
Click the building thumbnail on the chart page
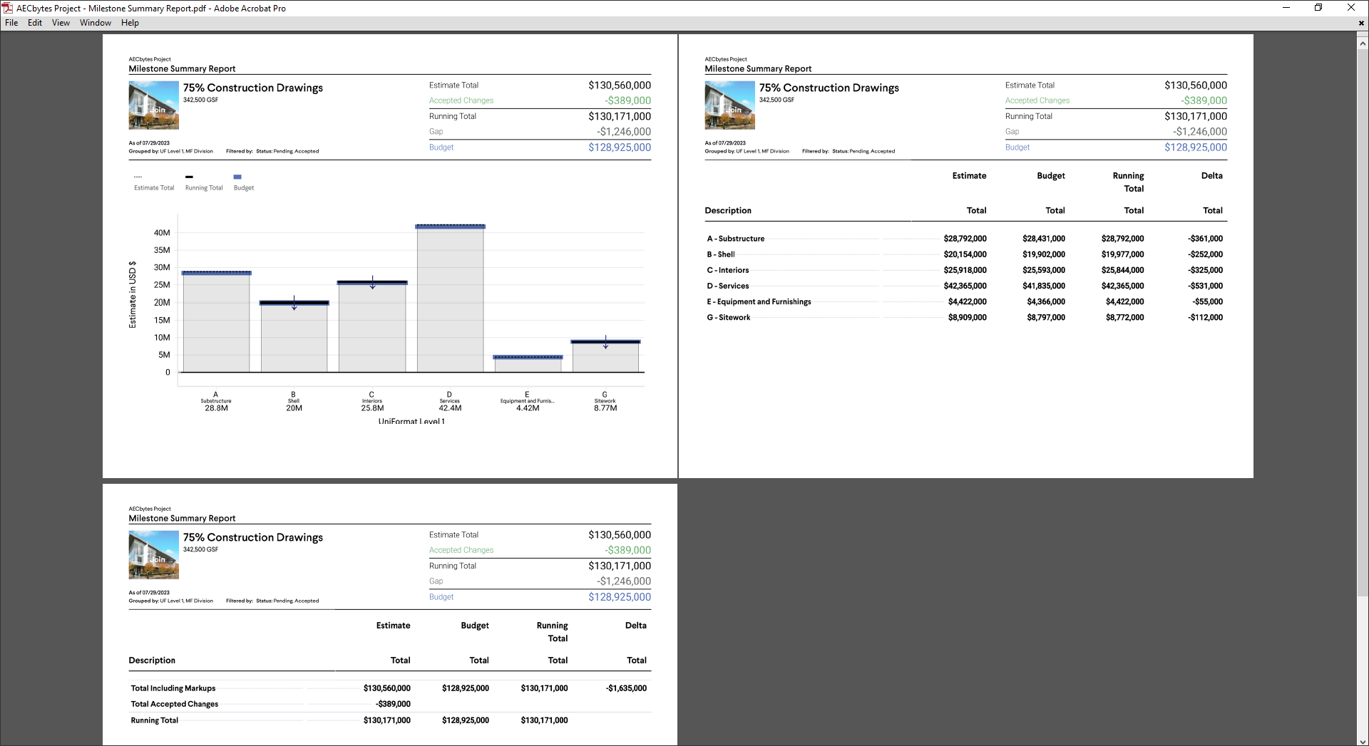tap(153, 105)
